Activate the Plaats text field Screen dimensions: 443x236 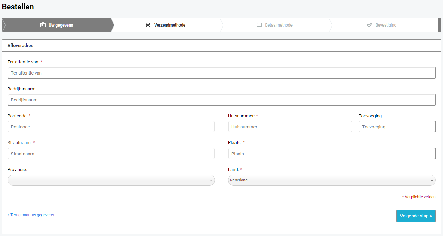[331, 154]
